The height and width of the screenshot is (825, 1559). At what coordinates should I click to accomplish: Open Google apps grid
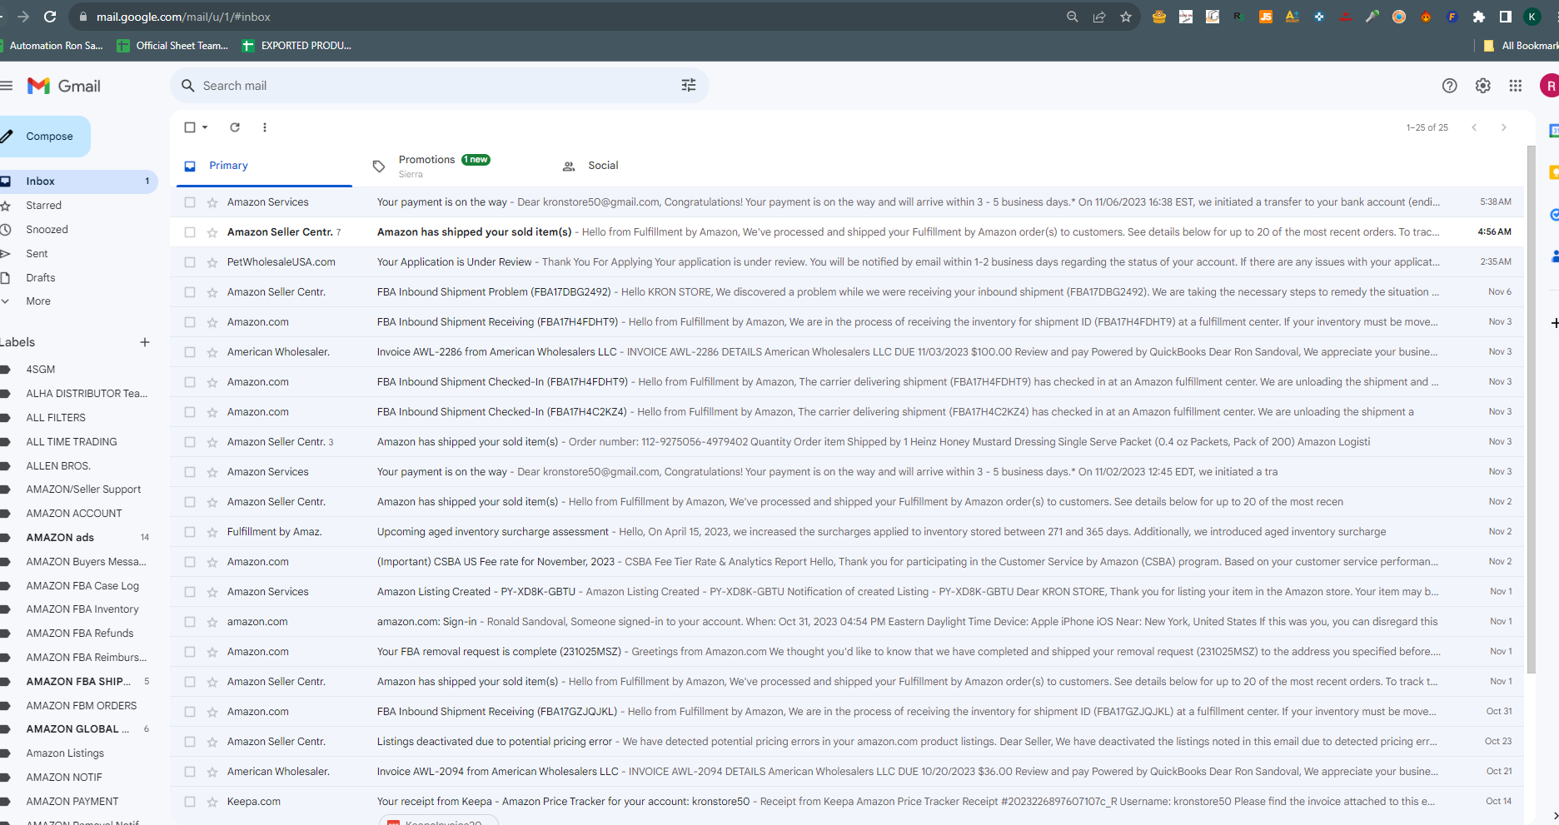tap(1516, 86)
